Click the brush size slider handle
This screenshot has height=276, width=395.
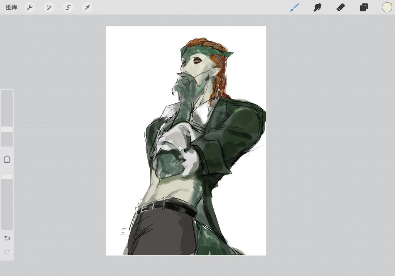[x=7, y=130]
